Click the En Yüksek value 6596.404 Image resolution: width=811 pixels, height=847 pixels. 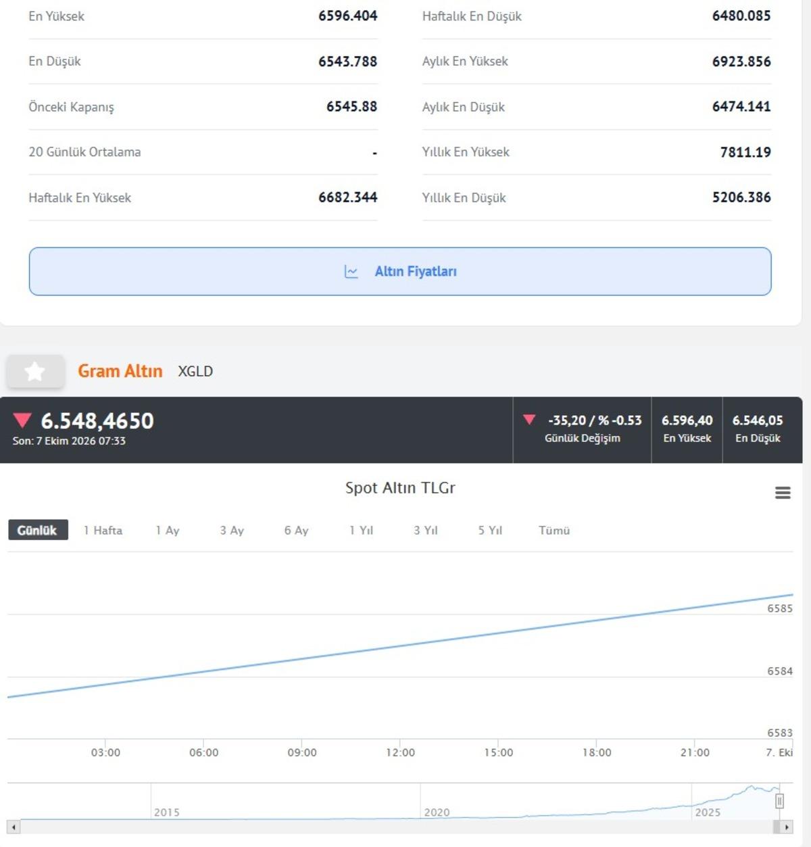tap(348, 16)
